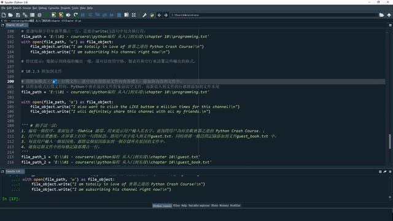Open Preferences with the wrench icon
Screen dimensions: 393x221
tap(145, 15)
